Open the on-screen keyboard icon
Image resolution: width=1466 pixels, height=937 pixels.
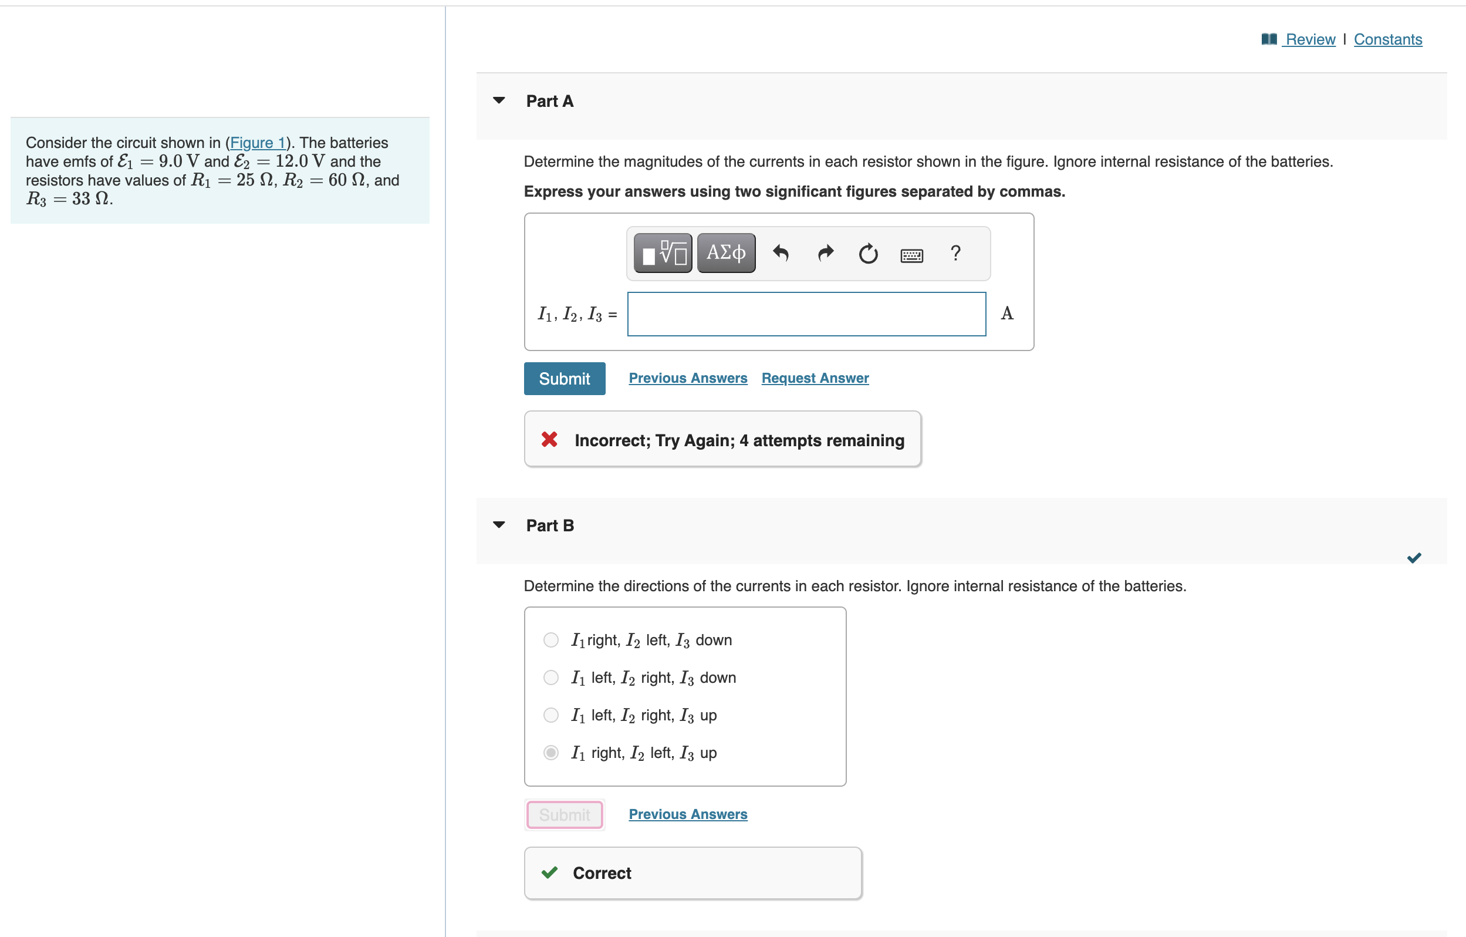coord(912,255)
